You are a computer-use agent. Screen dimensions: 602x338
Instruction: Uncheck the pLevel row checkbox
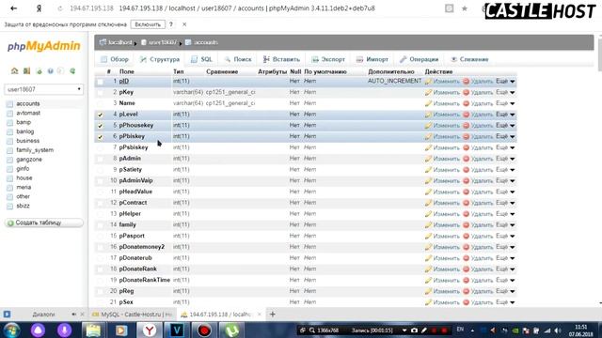pyautogui.click(x=101, y=115)
